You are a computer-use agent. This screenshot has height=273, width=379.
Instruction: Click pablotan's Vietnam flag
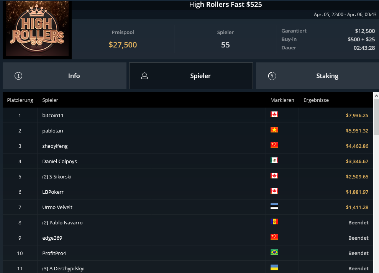coord(274,130)
